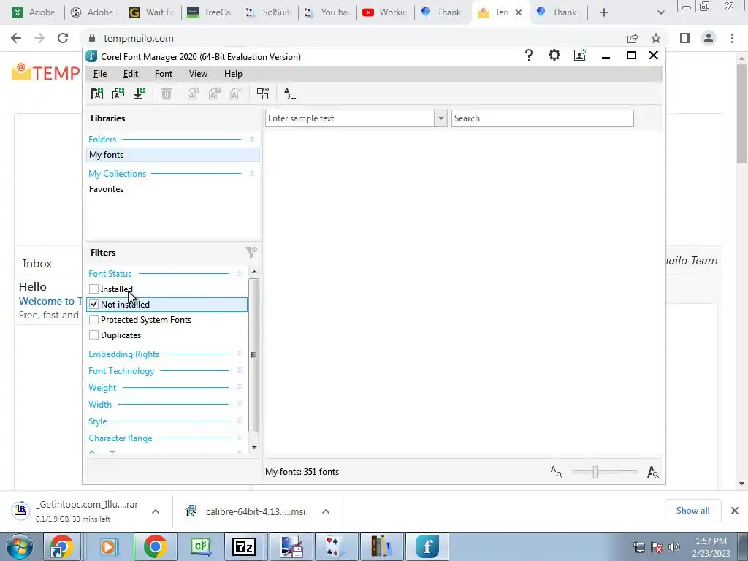This screenshot has width=748, height=561.
Task: Open the Edit menu
Action: (131, 74)
